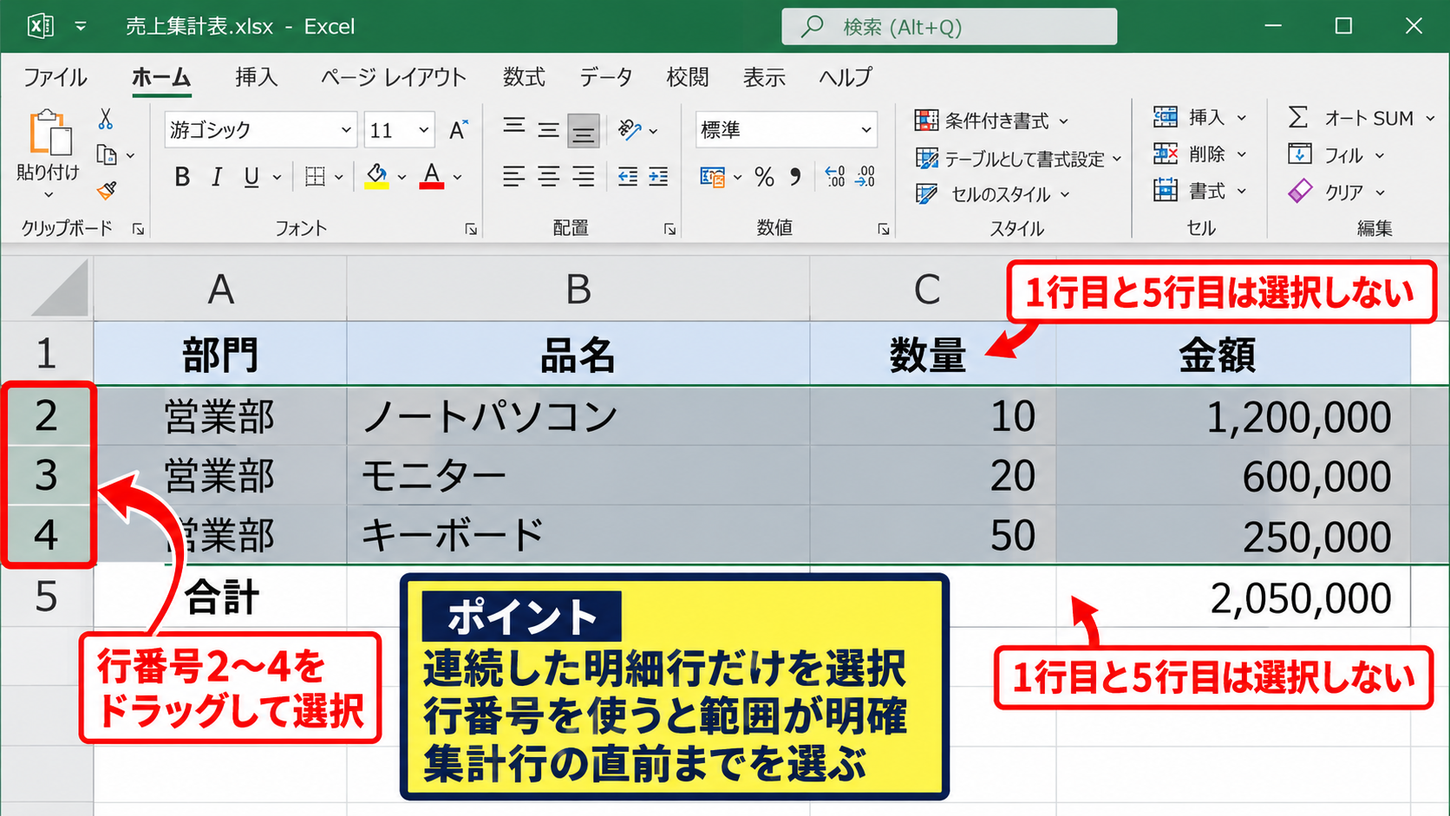1450x816 pixels.
Task: Click the accounting number format icon
Action: pyautogui.click(x=712, y=177)
